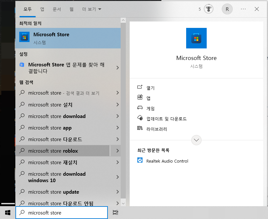Open recent item Realtek Audio Control

[167, 161]
